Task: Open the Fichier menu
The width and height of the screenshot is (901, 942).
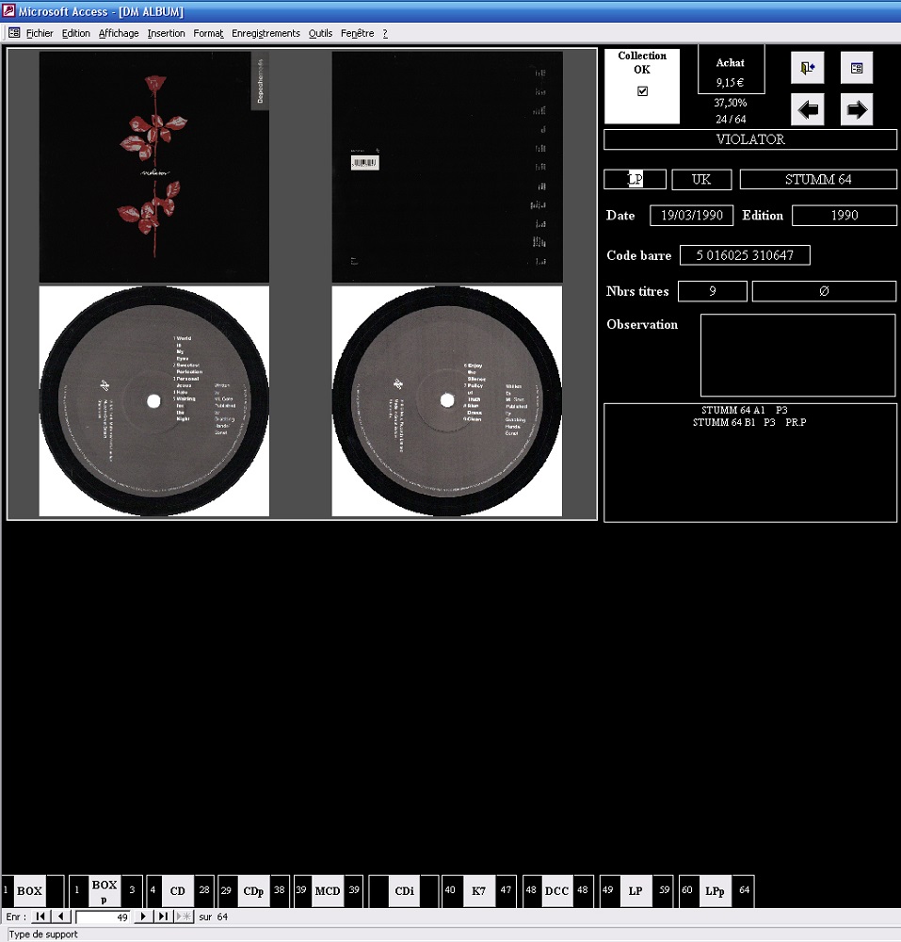Action: click(40, 33)
